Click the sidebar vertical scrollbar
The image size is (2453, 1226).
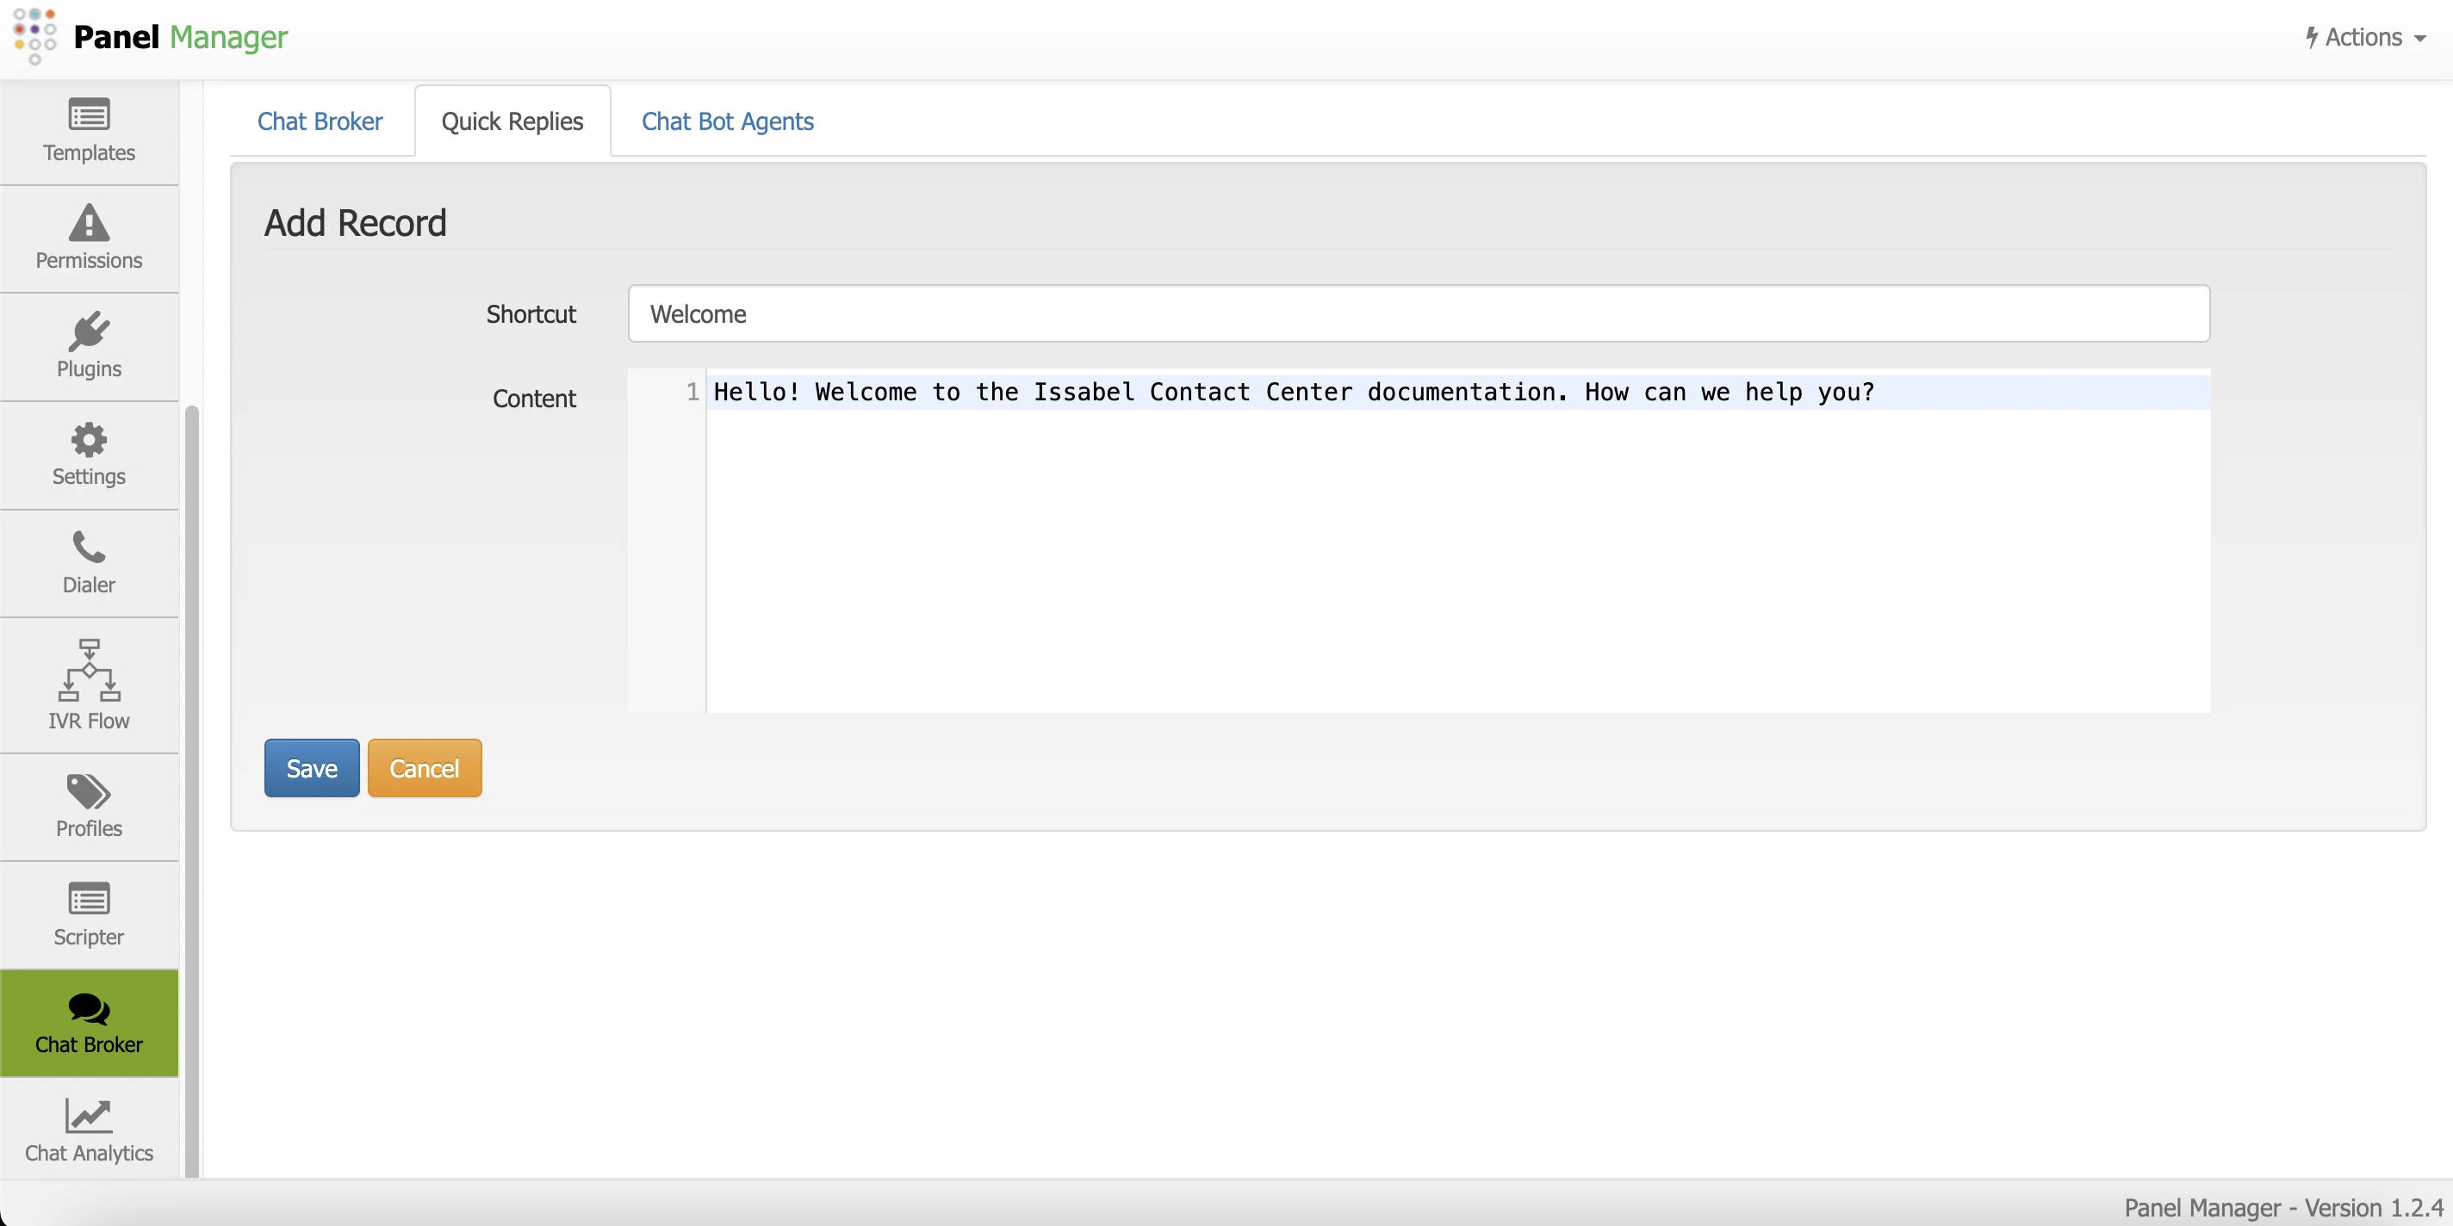click(x=191, y=790)
